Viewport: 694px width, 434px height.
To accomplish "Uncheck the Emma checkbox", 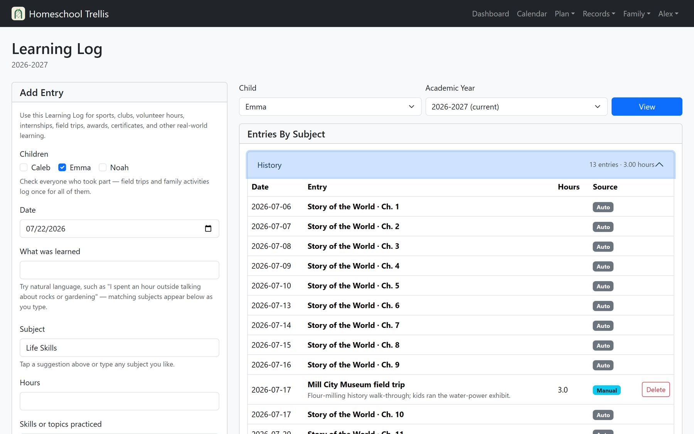I will click(x=62, y=167).
